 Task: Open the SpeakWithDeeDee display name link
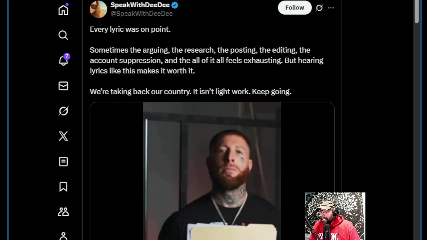coord(140,5)
